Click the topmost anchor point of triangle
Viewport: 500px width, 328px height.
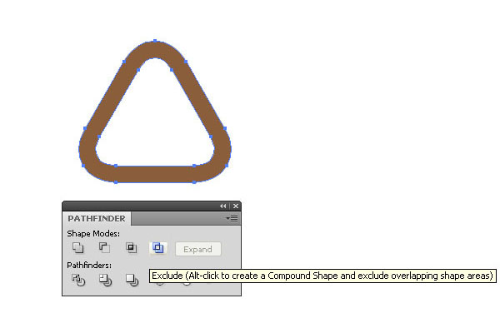tap(155, 41)
